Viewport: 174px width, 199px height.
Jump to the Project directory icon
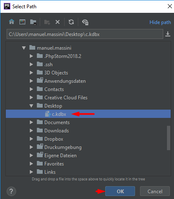(x=33, y=22)
